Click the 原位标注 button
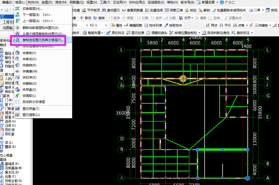The width and height of the screenshot is (279, 185). tap(115, 33)
